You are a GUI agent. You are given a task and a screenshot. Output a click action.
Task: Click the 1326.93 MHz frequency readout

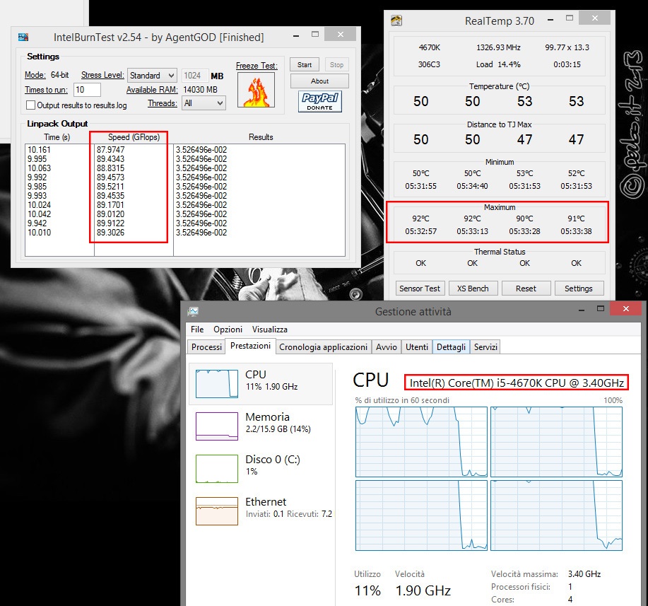tap(498, 47)
